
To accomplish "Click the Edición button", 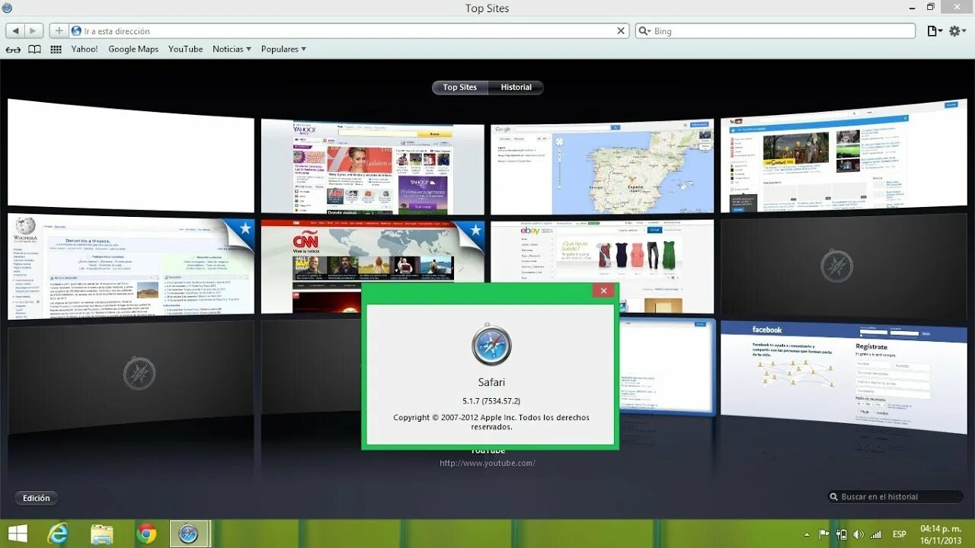I will pos(36,499).
